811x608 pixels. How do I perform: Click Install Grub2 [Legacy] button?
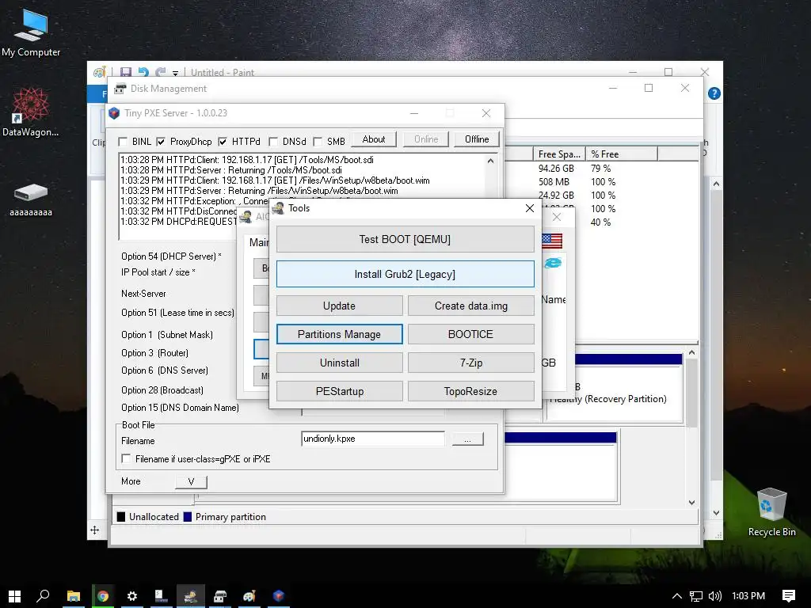tap(405, 274)
